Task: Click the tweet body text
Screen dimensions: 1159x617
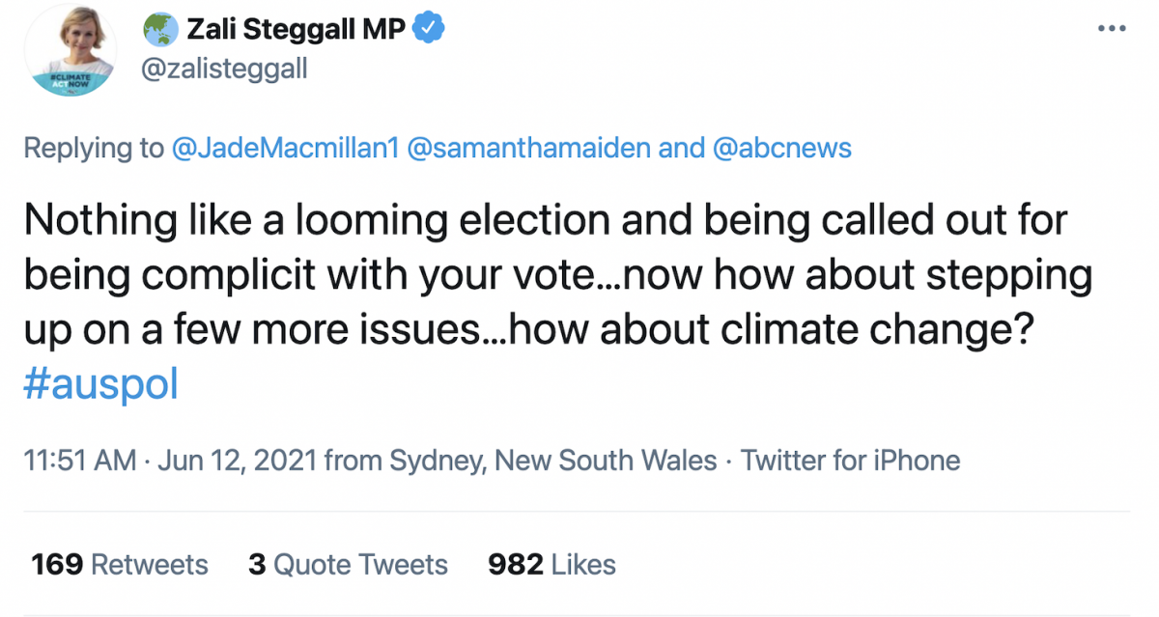Action: (x=541, y=275)
